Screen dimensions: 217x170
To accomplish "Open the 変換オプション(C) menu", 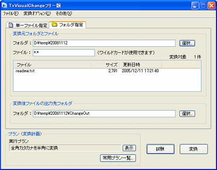I will pos(37,13).
